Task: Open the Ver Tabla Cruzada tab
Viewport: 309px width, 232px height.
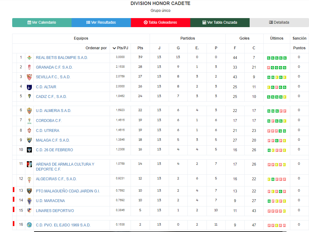Action: click(x=220, y=22)
